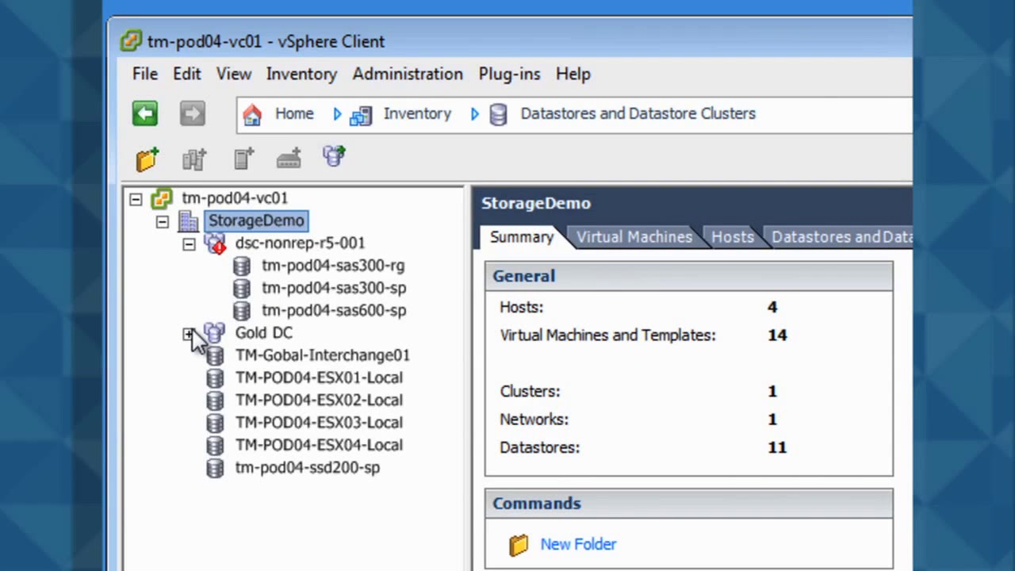
Task: Select tm-pod04-sas300-rg in the tree
Action: tap(333, 266)
